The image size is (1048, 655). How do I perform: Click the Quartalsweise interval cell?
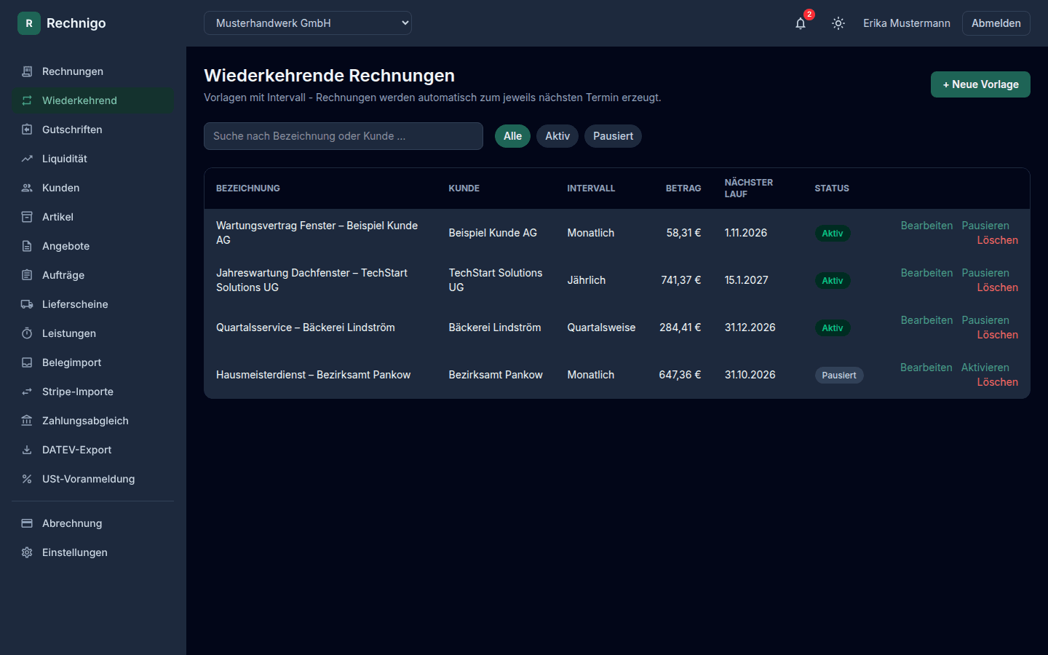point(601,327)
